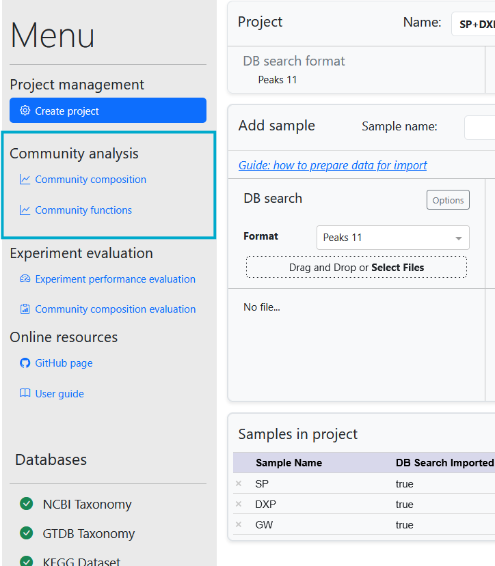Click the Sample name input field
The image size is (495, 566).
(480, 127)
